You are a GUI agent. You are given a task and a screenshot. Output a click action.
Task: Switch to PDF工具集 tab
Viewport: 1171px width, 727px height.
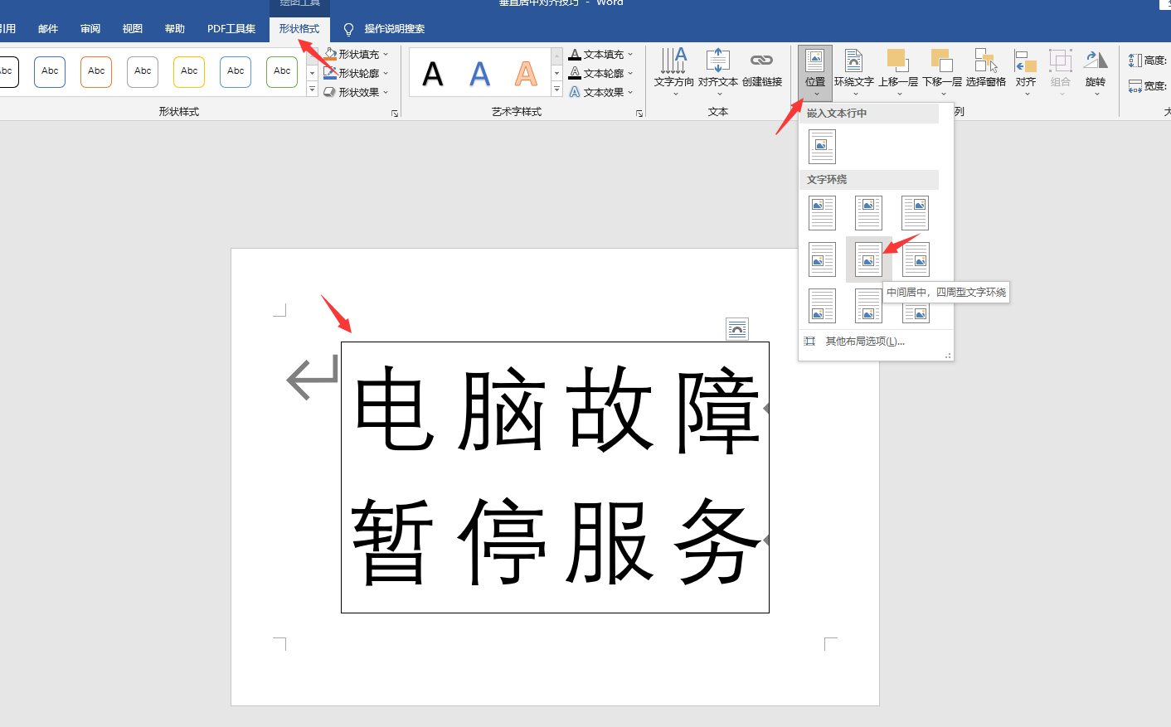coord(231,29)
